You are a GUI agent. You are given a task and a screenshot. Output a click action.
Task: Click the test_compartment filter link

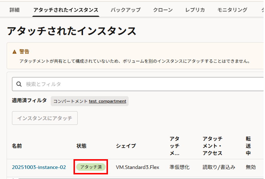click(107, 101)
